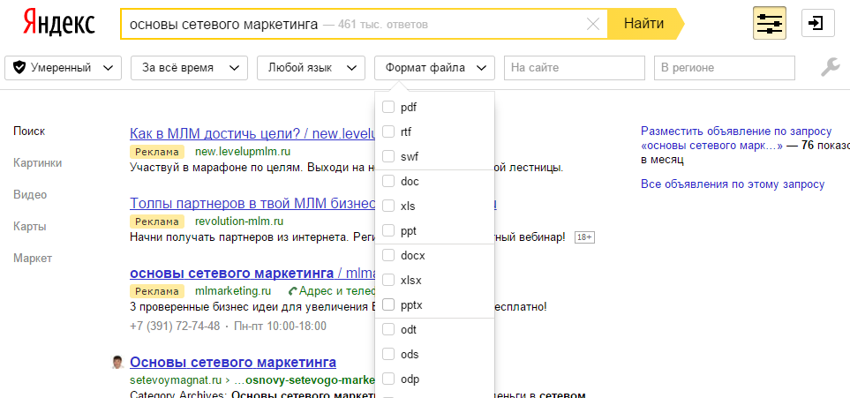Click the phone number +7 (391) 72-74-48
This screenshot has height=398, width=850.
pos(175,326)
